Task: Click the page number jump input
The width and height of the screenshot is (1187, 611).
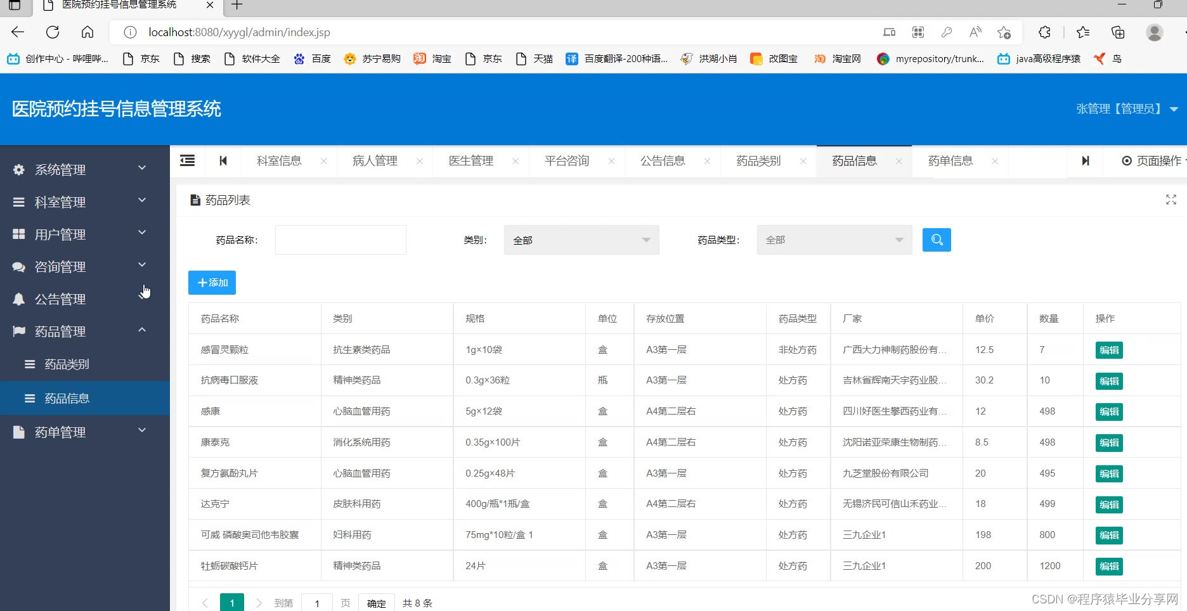Action: tap(317, 603)
